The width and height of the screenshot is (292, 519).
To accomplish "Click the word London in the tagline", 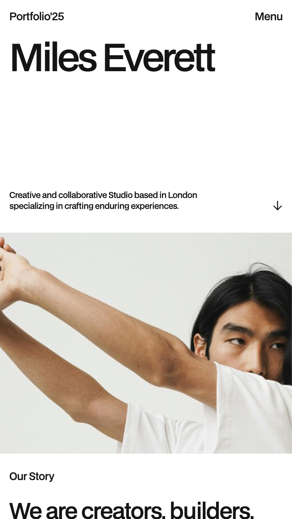I will tap(183, 195).
